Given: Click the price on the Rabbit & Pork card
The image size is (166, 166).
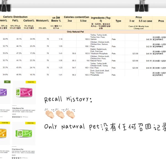Looking at the screenshot, I should (x=14, y=114).
